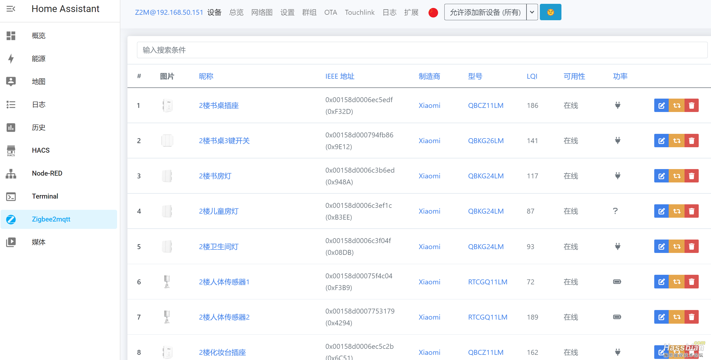
Task: Expand the permit join dropdown arrow
Action: 532,12
